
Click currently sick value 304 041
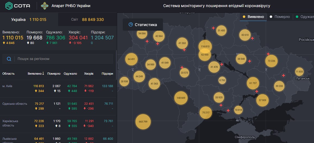78,38
